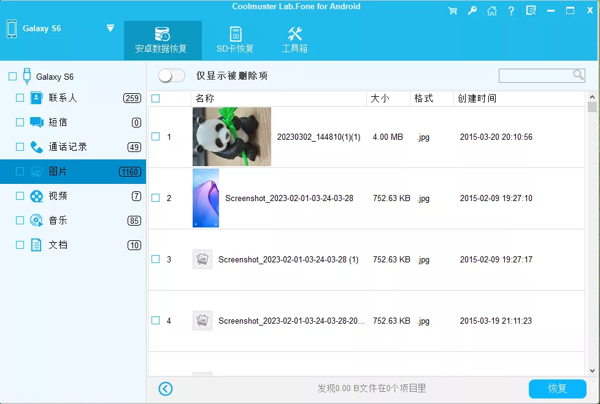Enable 仅显示被删除项 deleted-only switch

pos(171,75)
